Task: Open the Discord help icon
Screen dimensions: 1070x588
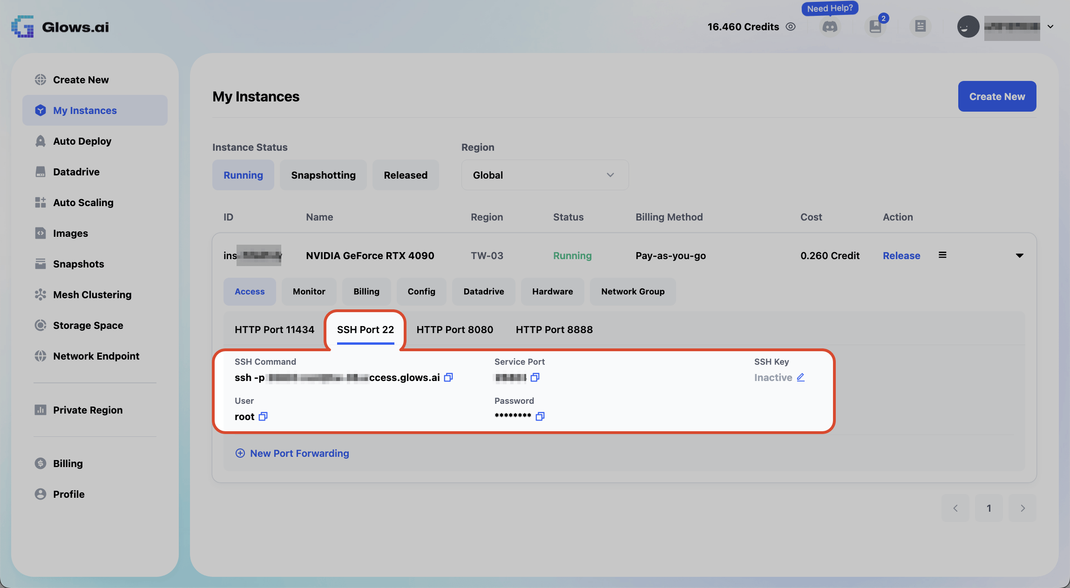Action: tap(830, 27)
